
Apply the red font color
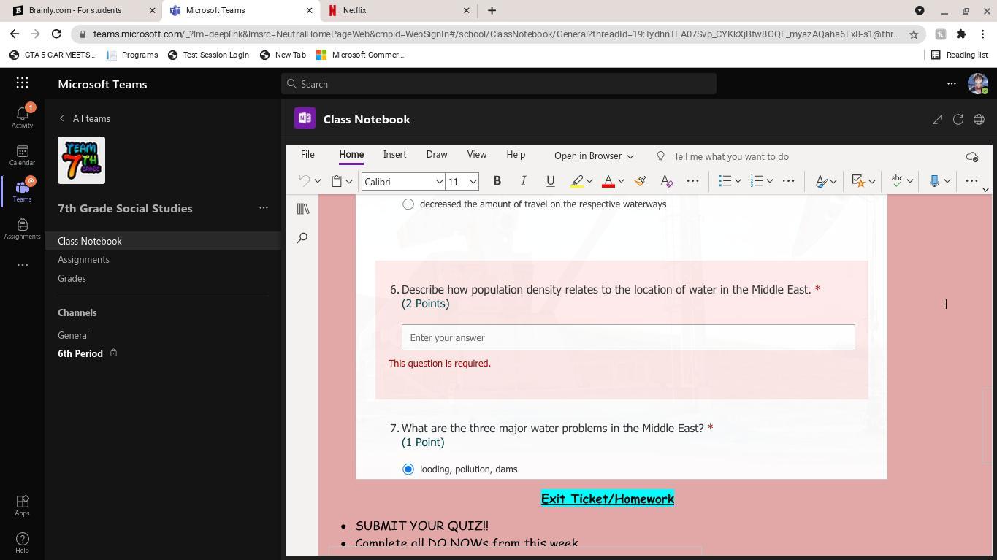tap(608, 181)
